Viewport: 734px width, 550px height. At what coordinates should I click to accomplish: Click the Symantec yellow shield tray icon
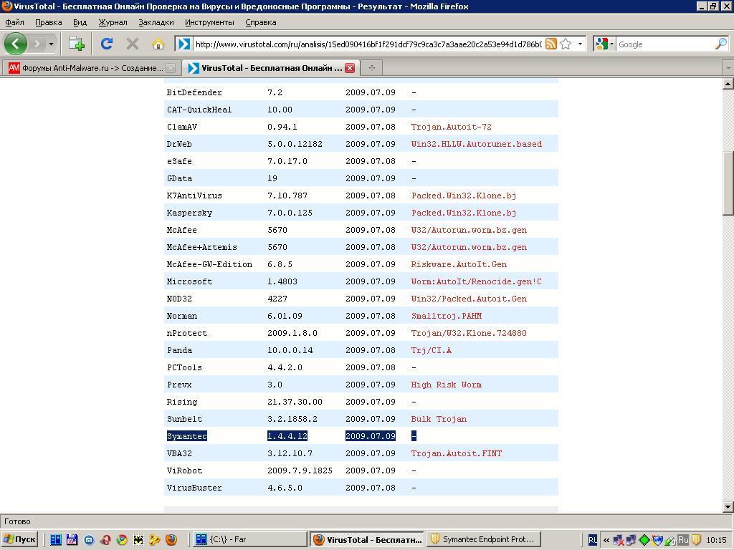(696, 540)
